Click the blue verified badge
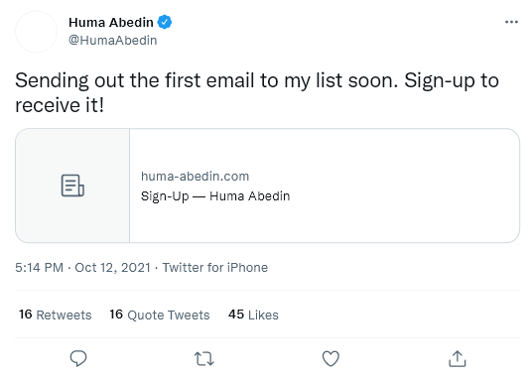 point(165,23)
